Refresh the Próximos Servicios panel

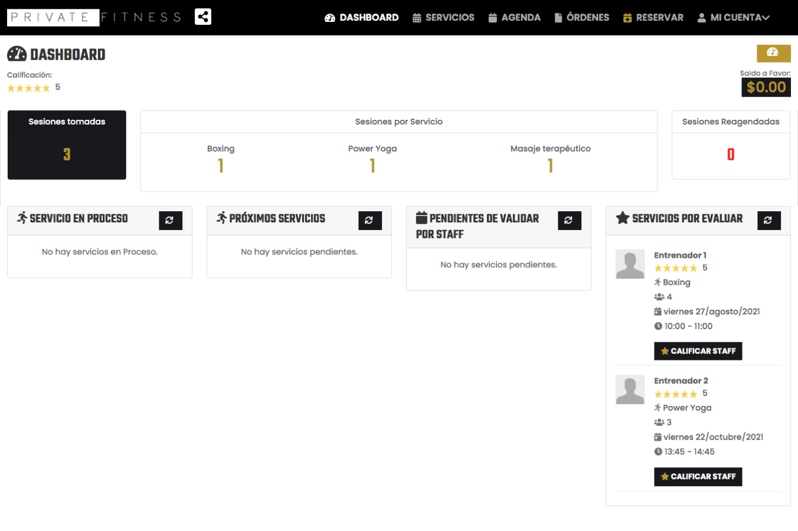pyautogui.click(x=369, y=220)
